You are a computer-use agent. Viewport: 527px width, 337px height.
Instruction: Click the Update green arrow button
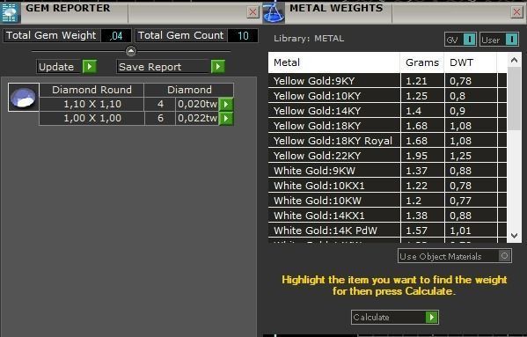pos(90,67)
